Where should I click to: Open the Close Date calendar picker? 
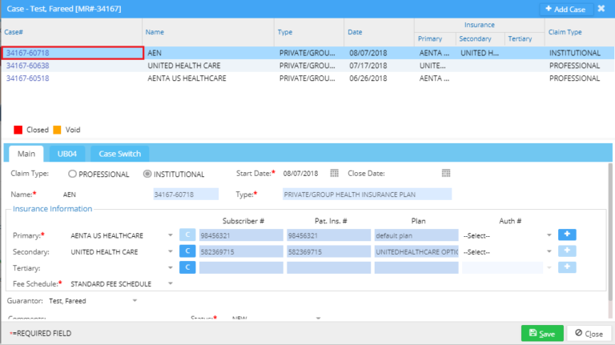click(x=446, y=173)
